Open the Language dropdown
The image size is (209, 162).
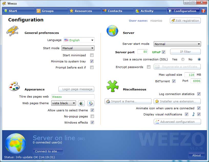pyautogui.click(x=79, y=40)
